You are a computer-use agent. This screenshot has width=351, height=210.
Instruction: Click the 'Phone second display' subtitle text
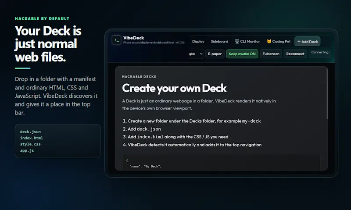coord(154,43)
